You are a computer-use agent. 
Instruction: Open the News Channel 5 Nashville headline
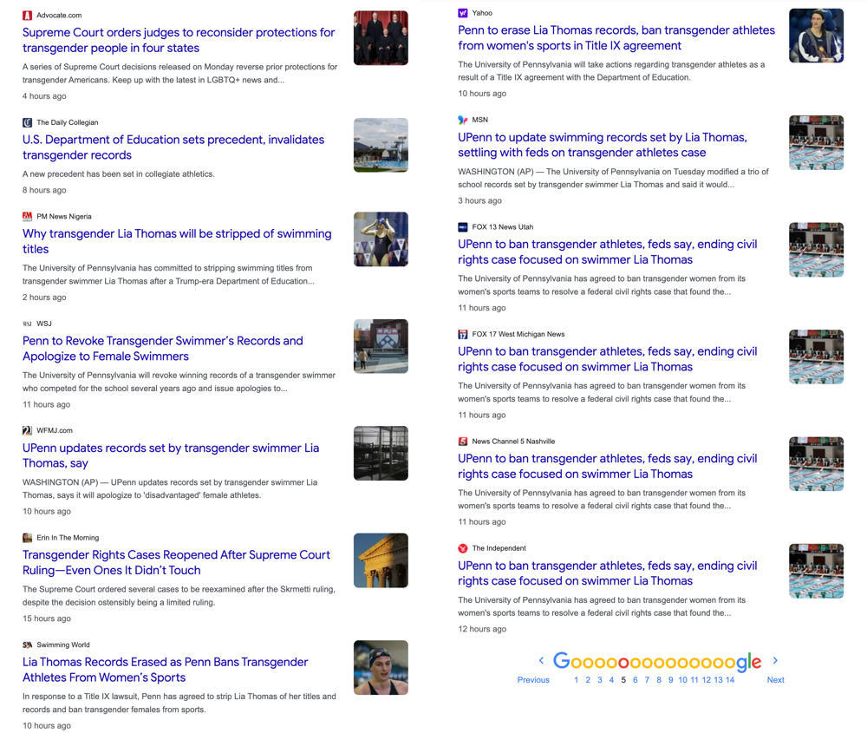point(608,467)
